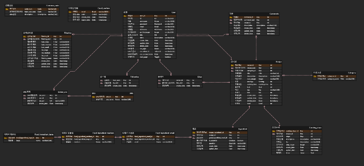364x166 pixels.
Task: Click foreign key icon of Cooking_steps recipe_id row
Action: click(273, 134)
